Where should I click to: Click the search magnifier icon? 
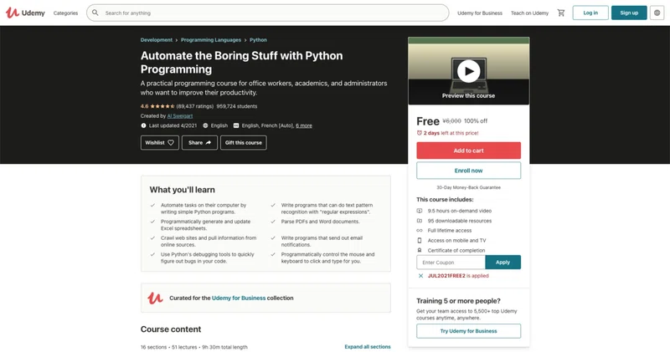tap(95, 13)
